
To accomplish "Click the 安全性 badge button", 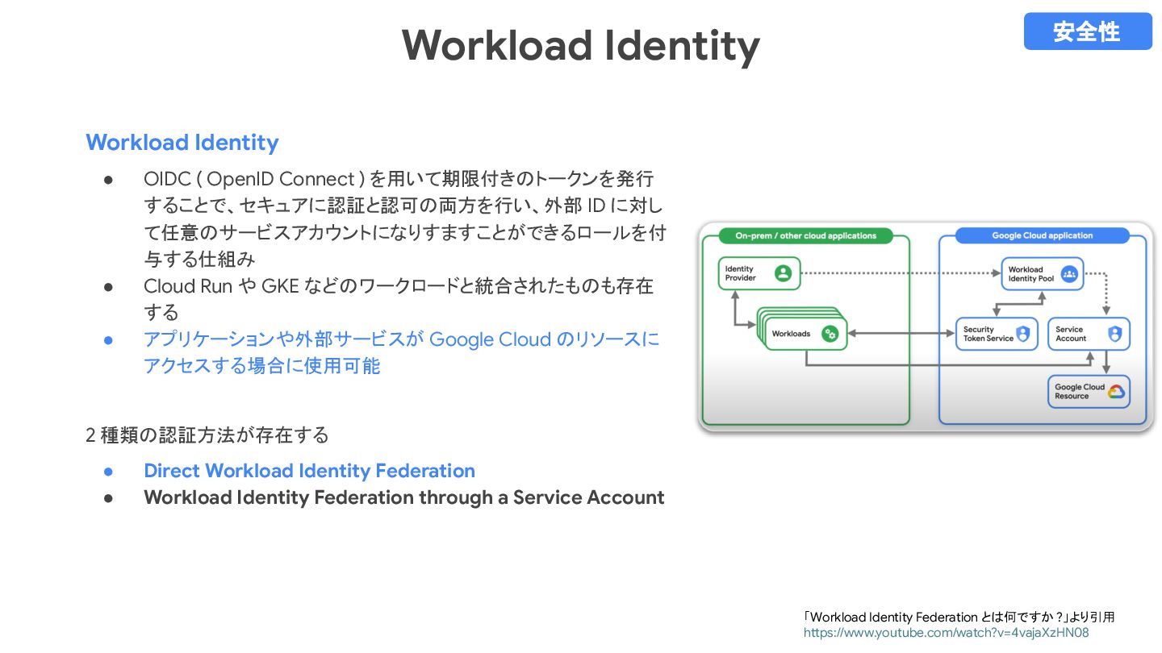I will click(1088, 31).
